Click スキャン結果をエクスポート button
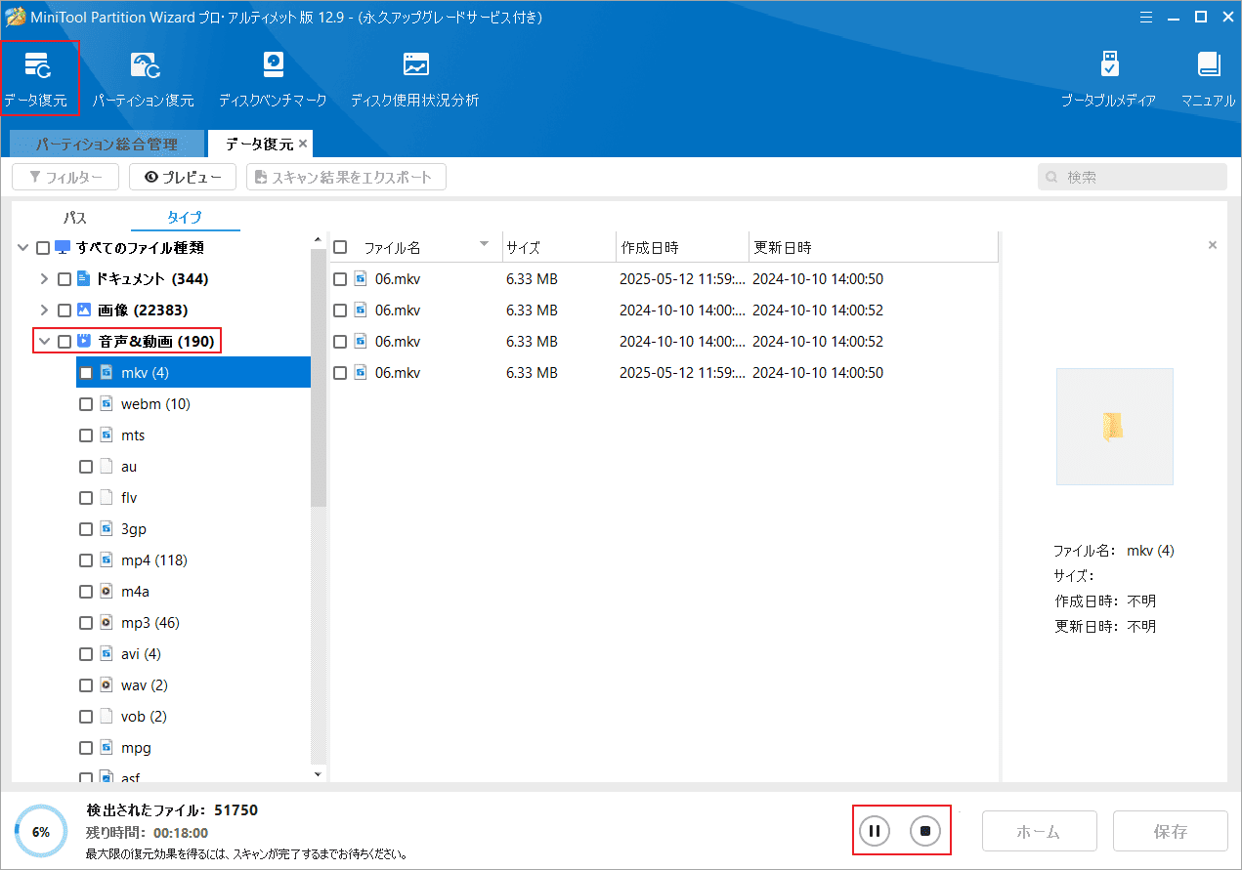This screenshot has width=1242, height=870. 347,177
